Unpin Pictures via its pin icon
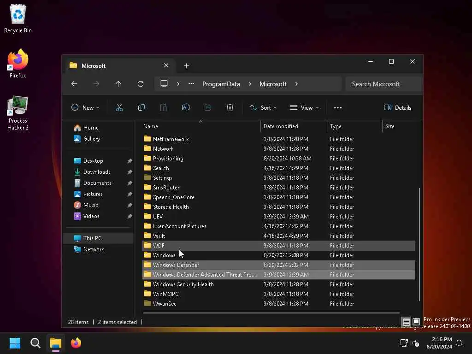 (130, 194)
